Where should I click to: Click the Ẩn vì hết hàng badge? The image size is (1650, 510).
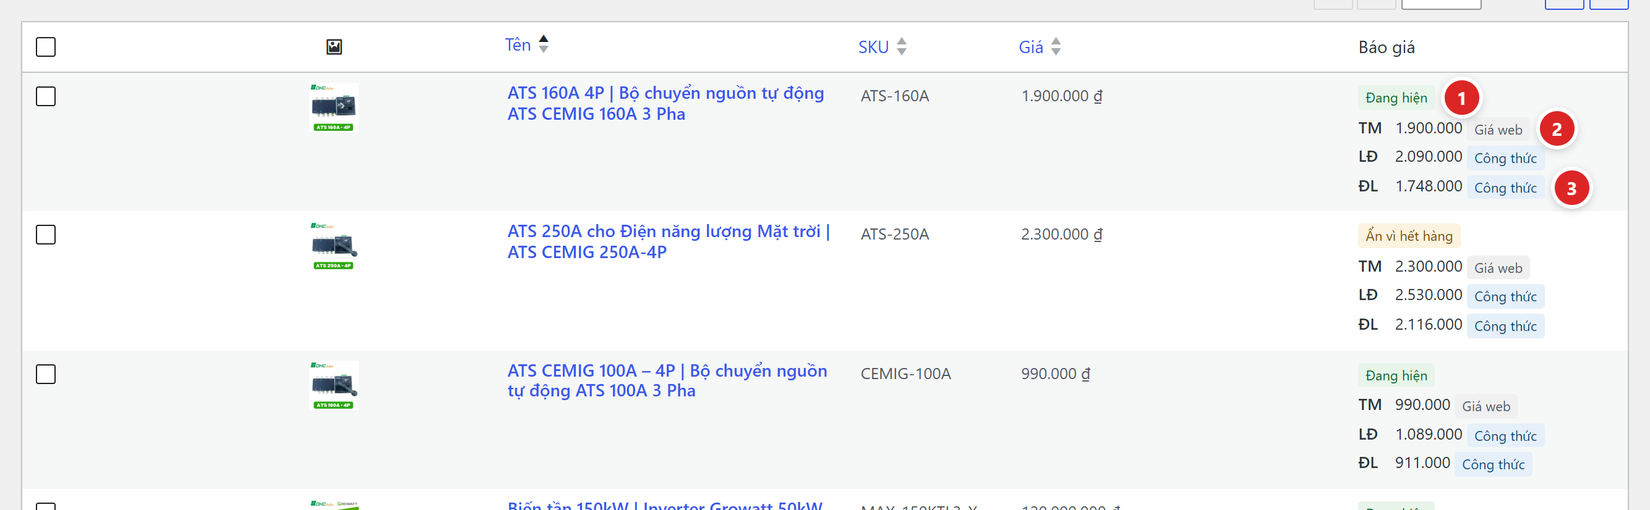(x=1409, y=236)
